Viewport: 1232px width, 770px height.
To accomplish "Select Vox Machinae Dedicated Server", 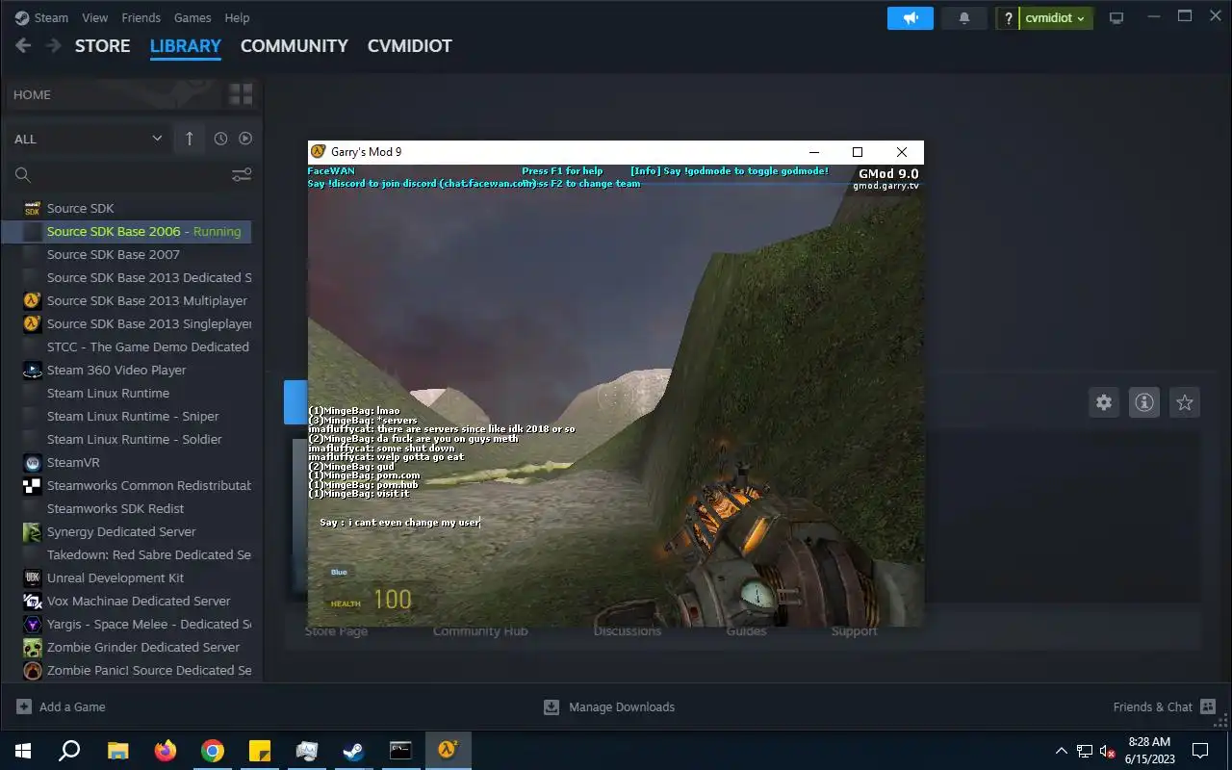I will (127, 601).
